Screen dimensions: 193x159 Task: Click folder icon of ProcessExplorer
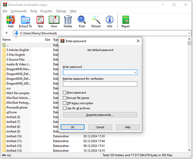[4, 107]
